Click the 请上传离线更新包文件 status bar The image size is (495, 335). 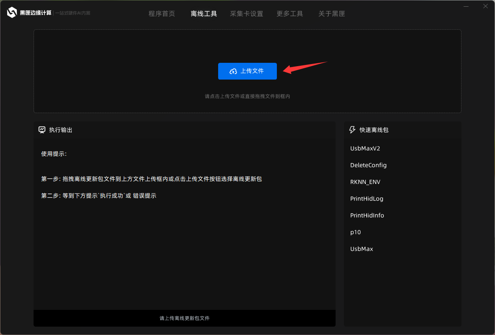pyautogui.click(x=185, y=318)
